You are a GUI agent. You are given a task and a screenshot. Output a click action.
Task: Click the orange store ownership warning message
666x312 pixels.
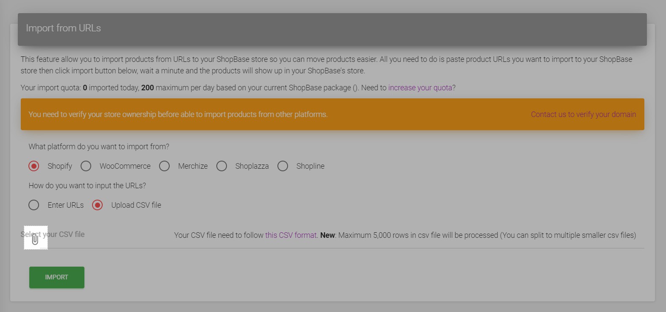[178, 114]
